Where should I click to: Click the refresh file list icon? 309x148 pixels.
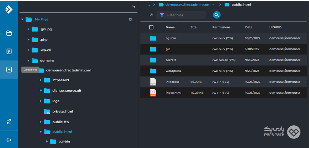151,15
